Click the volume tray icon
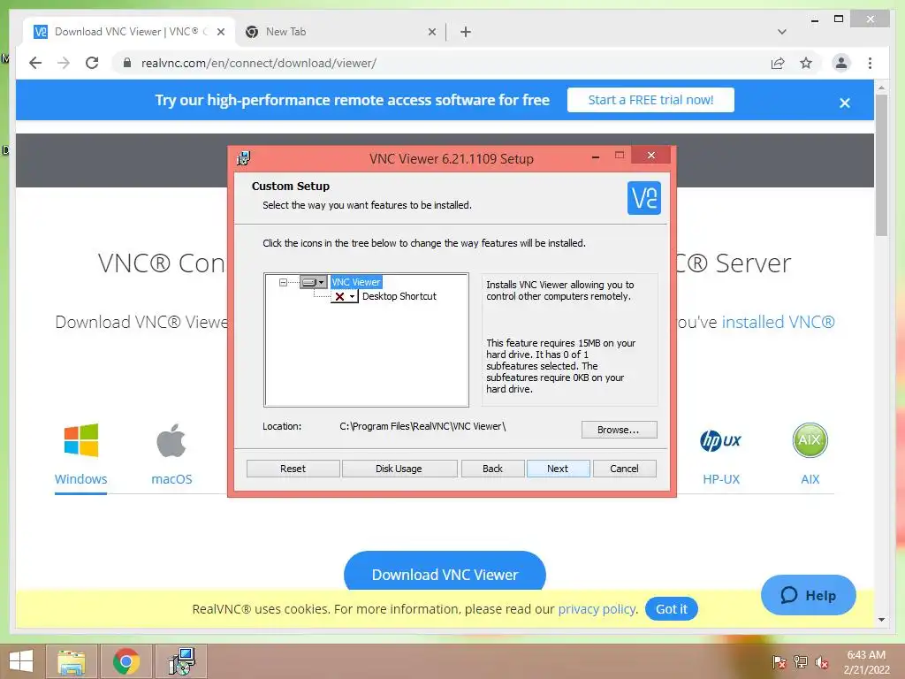 822,662
